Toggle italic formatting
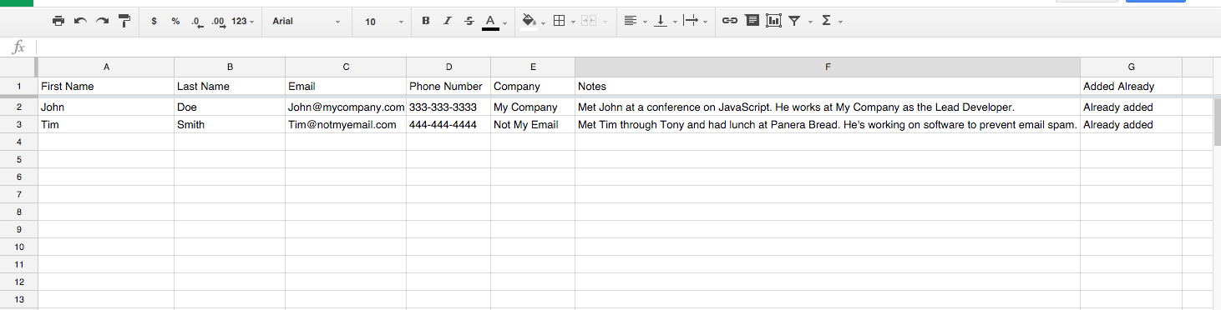This screenshot has height=310, width=1221. coord(448,21)
